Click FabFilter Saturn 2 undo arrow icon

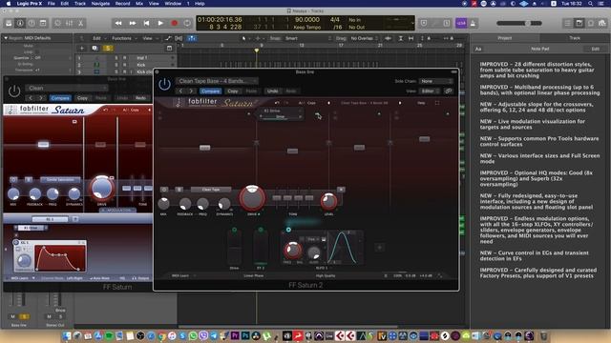pyautogui.click(x=277, y=103)
